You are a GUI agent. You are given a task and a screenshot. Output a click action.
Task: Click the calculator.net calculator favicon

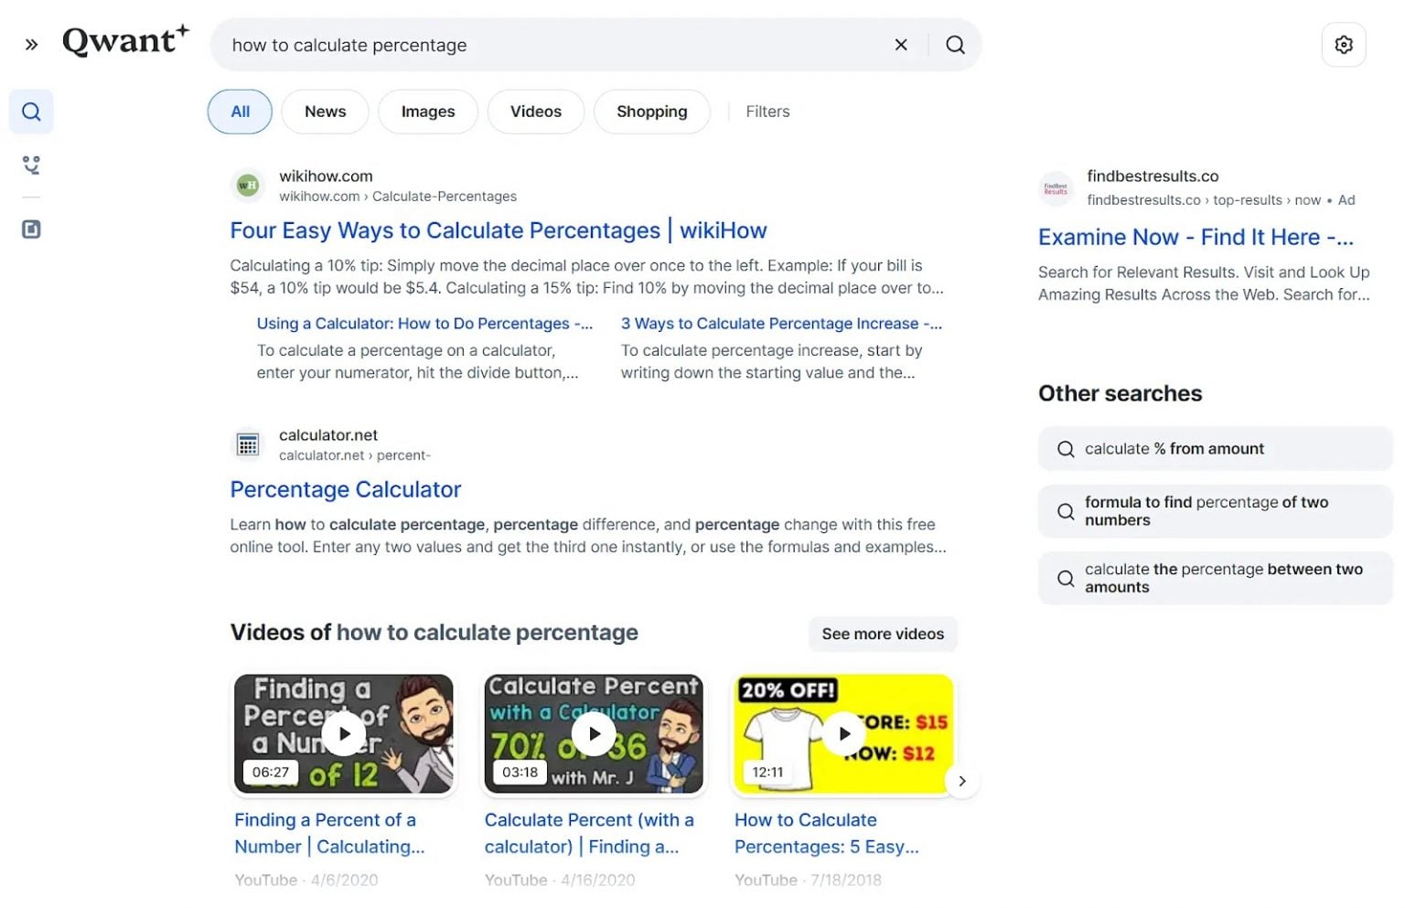247,443
